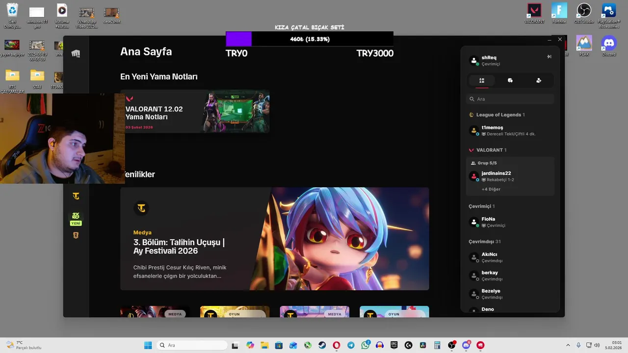
Task: Switch to the friends list tab
Action: (x=482, y=80)
